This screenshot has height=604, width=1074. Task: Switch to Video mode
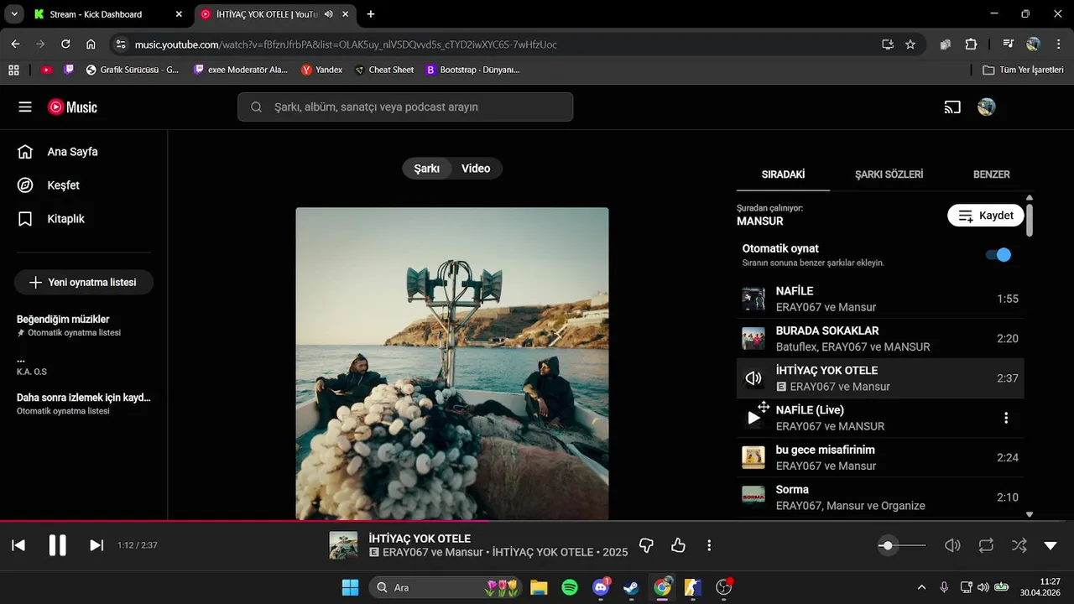tap(476, 169)
